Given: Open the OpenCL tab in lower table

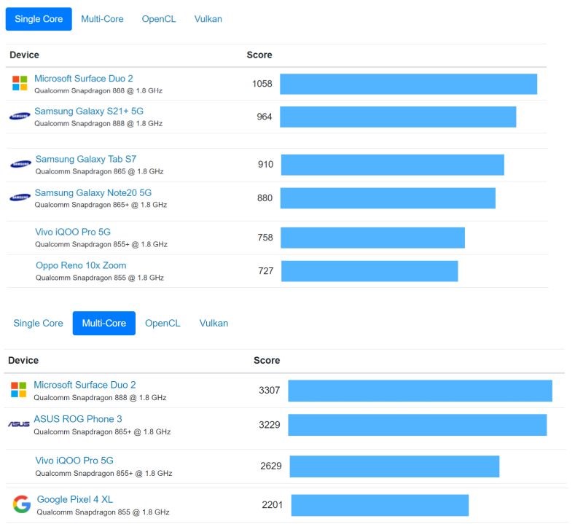Looking at the screenshot, I should tap(163, 323).
